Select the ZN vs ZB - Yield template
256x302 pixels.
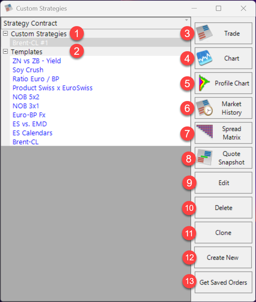(x=37, y=61)
